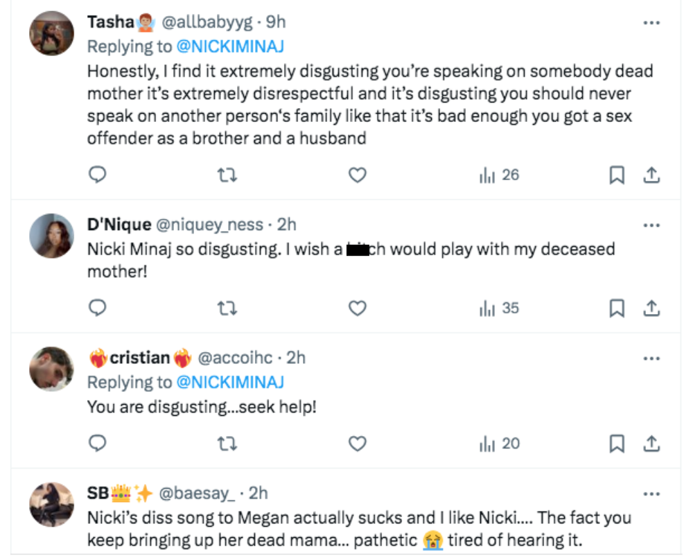View analytics showing 35 views
This screenshot has width=693, height=558.
pos(499,308)
